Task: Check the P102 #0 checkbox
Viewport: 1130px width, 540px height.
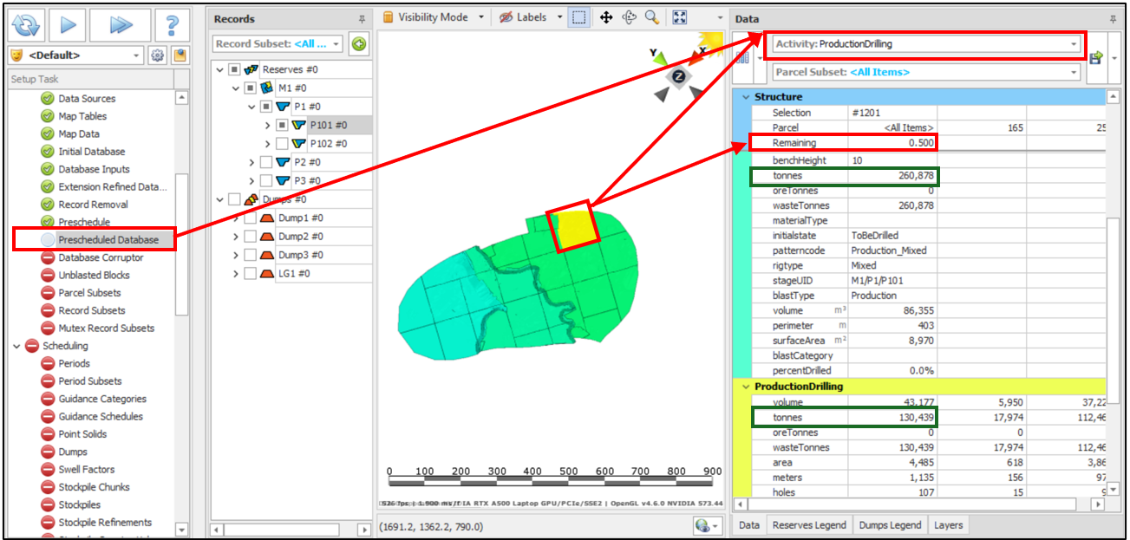Action: 282,144
